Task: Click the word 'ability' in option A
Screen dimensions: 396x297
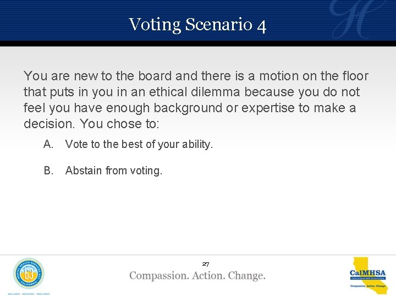Action: pos(195,144)
